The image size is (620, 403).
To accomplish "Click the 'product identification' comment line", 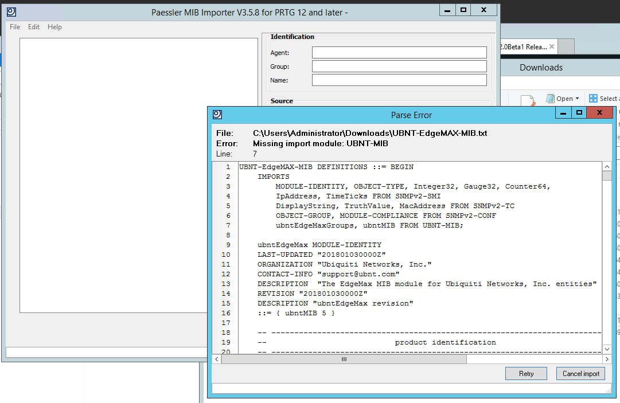I will pos(445,343).
